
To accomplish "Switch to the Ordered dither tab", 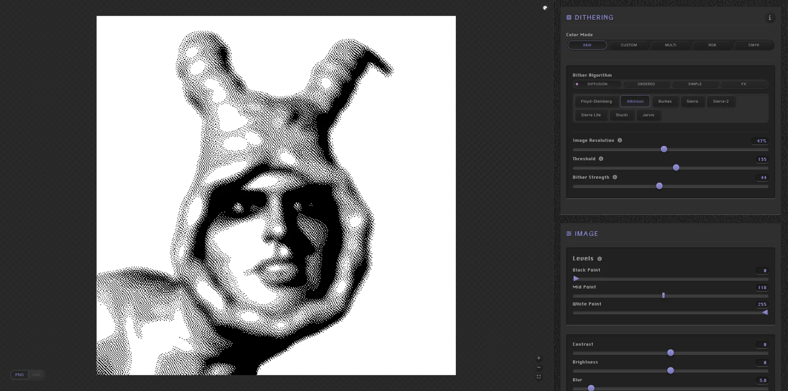I will [646, 84].
